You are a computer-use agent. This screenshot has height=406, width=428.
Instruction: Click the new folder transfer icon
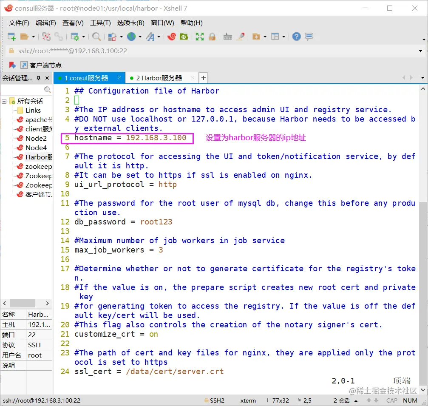pos(256,36)
